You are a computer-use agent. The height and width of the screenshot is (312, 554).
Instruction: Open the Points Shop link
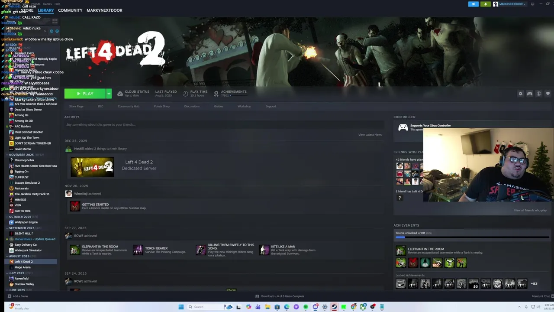pyautogui.click(x=162, y=106)
